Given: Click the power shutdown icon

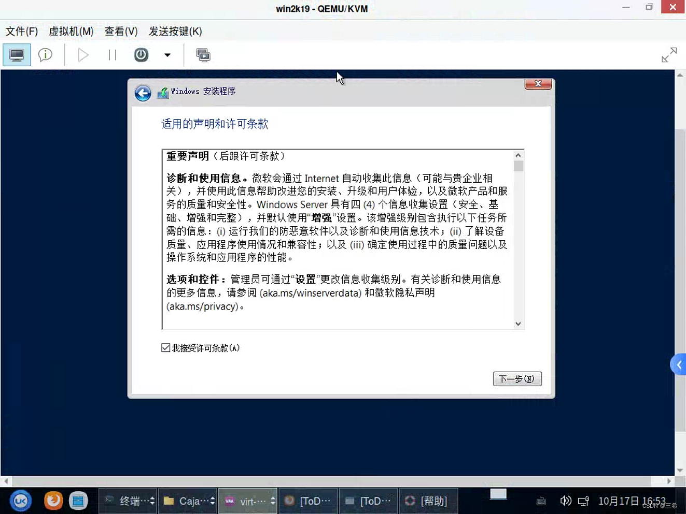Looking at the screenshot, I should (141, 55).
